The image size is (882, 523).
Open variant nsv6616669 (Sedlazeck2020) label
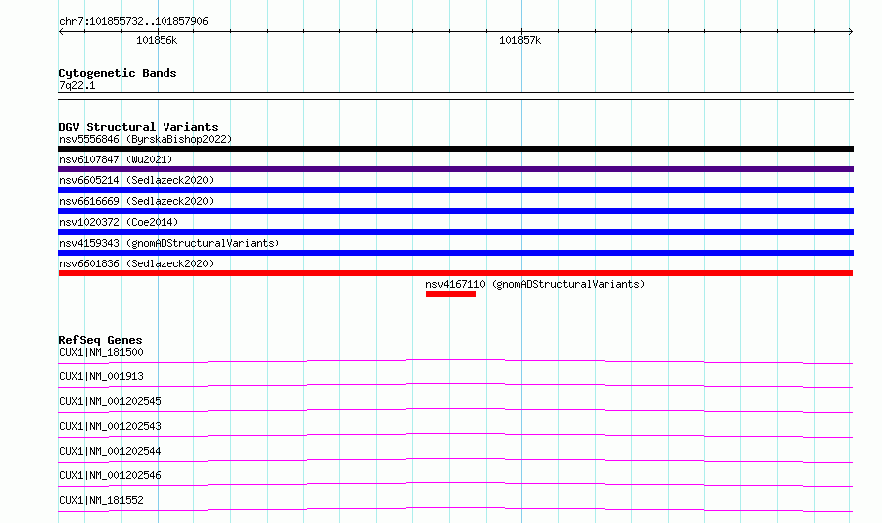click(137, 201)
